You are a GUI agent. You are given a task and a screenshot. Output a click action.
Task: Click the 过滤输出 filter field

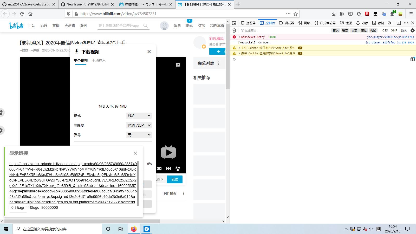coord(285,30)
